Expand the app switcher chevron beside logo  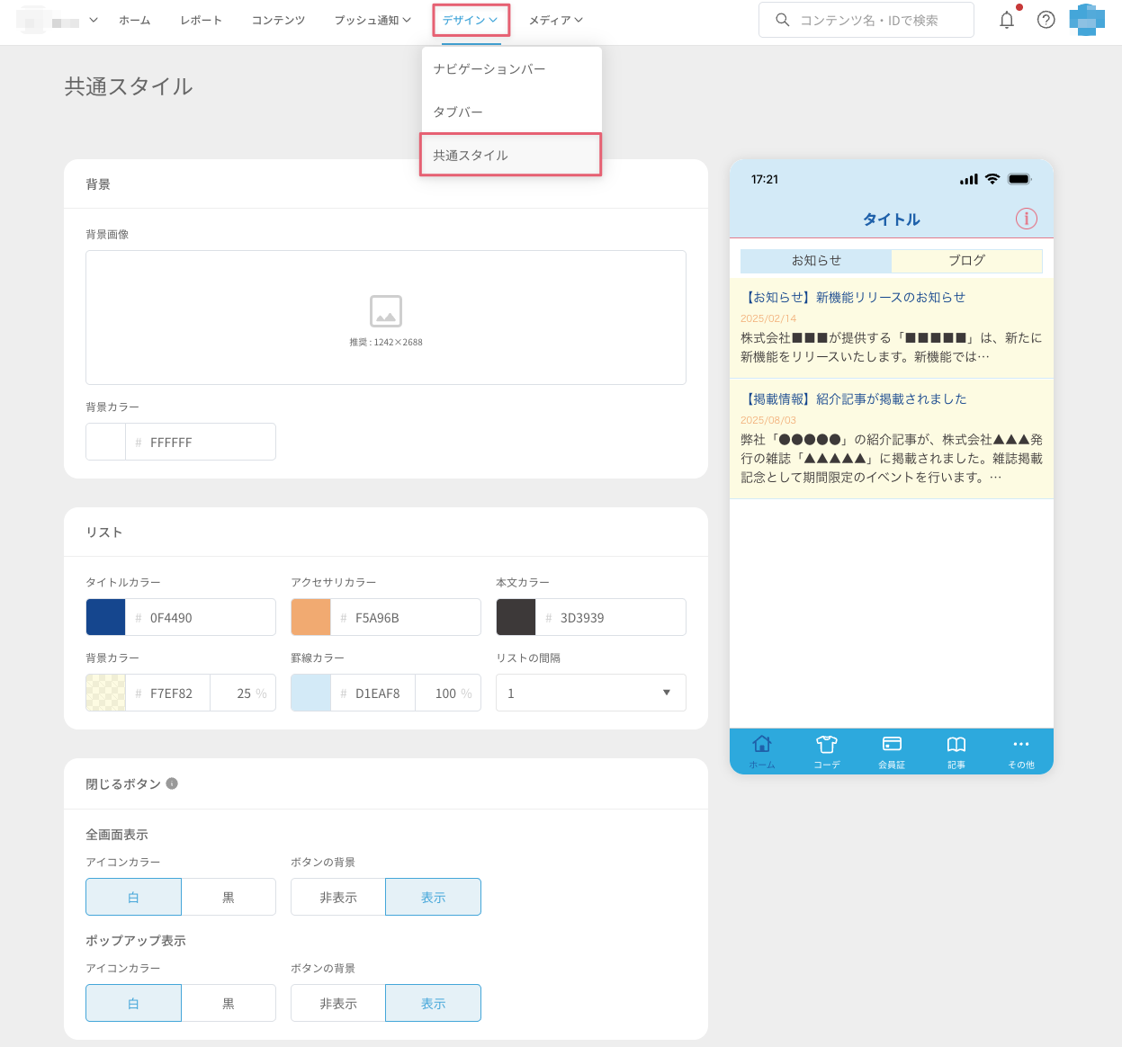[x=94, y=20]
